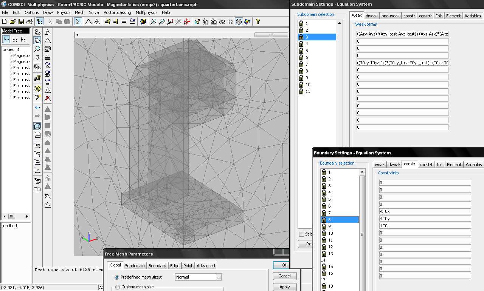484x291 pixels.
Task: Select Predefined mesh sizes radio button
Action: click(117, 277)
